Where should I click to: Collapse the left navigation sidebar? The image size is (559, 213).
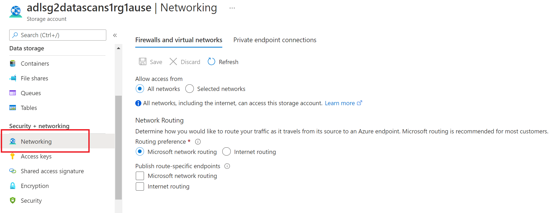click(115, 35)
